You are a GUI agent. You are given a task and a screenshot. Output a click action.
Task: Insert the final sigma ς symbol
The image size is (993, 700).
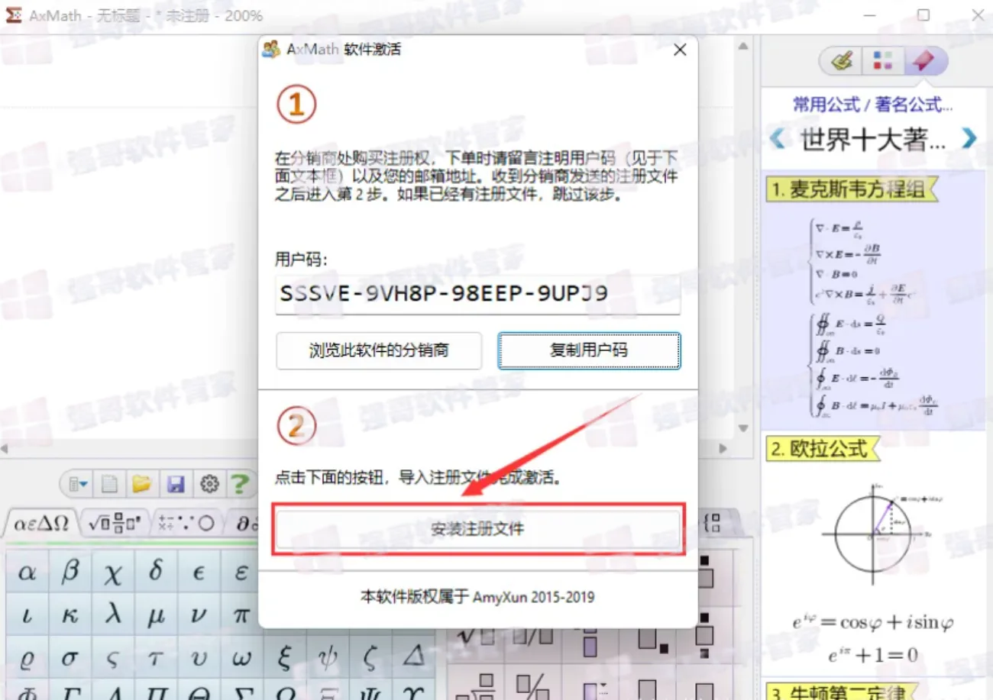[x=113, y=658]
